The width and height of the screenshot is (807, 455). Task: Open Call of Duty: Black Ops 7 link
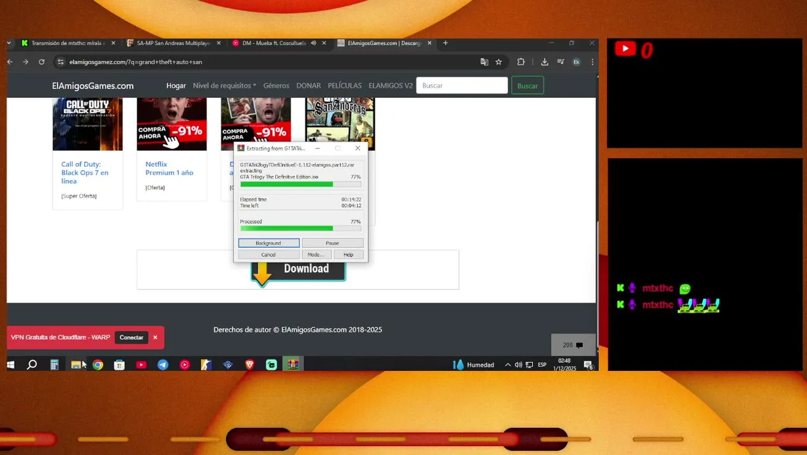(x=85, y=173)
